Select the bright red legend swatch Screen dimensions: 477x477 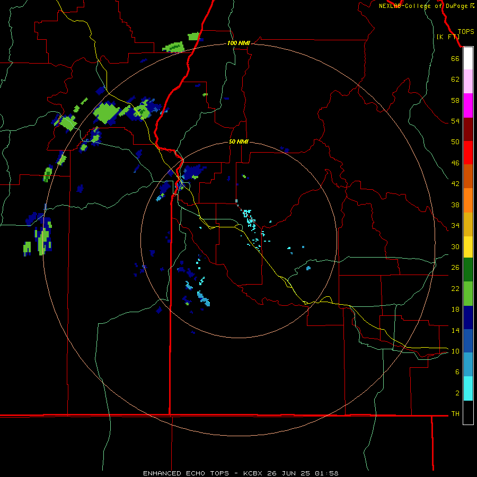(x=468, y=153)
